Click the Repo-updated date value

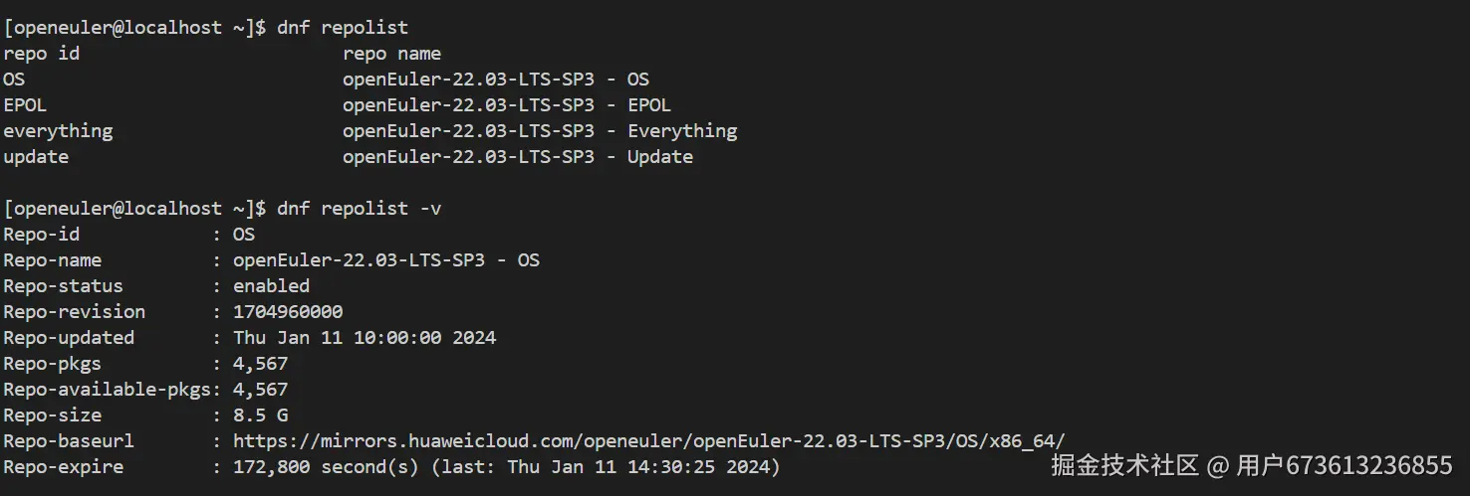[x=365, y=337]
